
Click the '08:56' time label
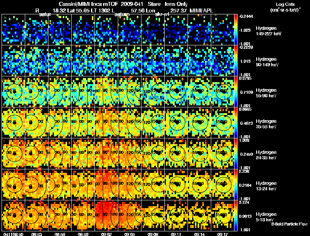pyautogui.click(x=60, y=234)
